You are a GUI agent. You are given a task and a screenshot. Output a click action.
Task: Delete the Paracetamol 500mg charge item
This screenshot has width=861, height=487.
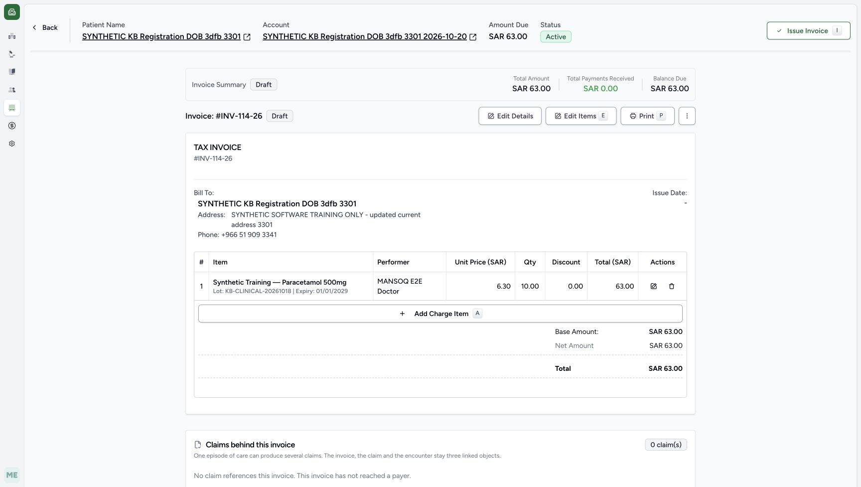672,286
